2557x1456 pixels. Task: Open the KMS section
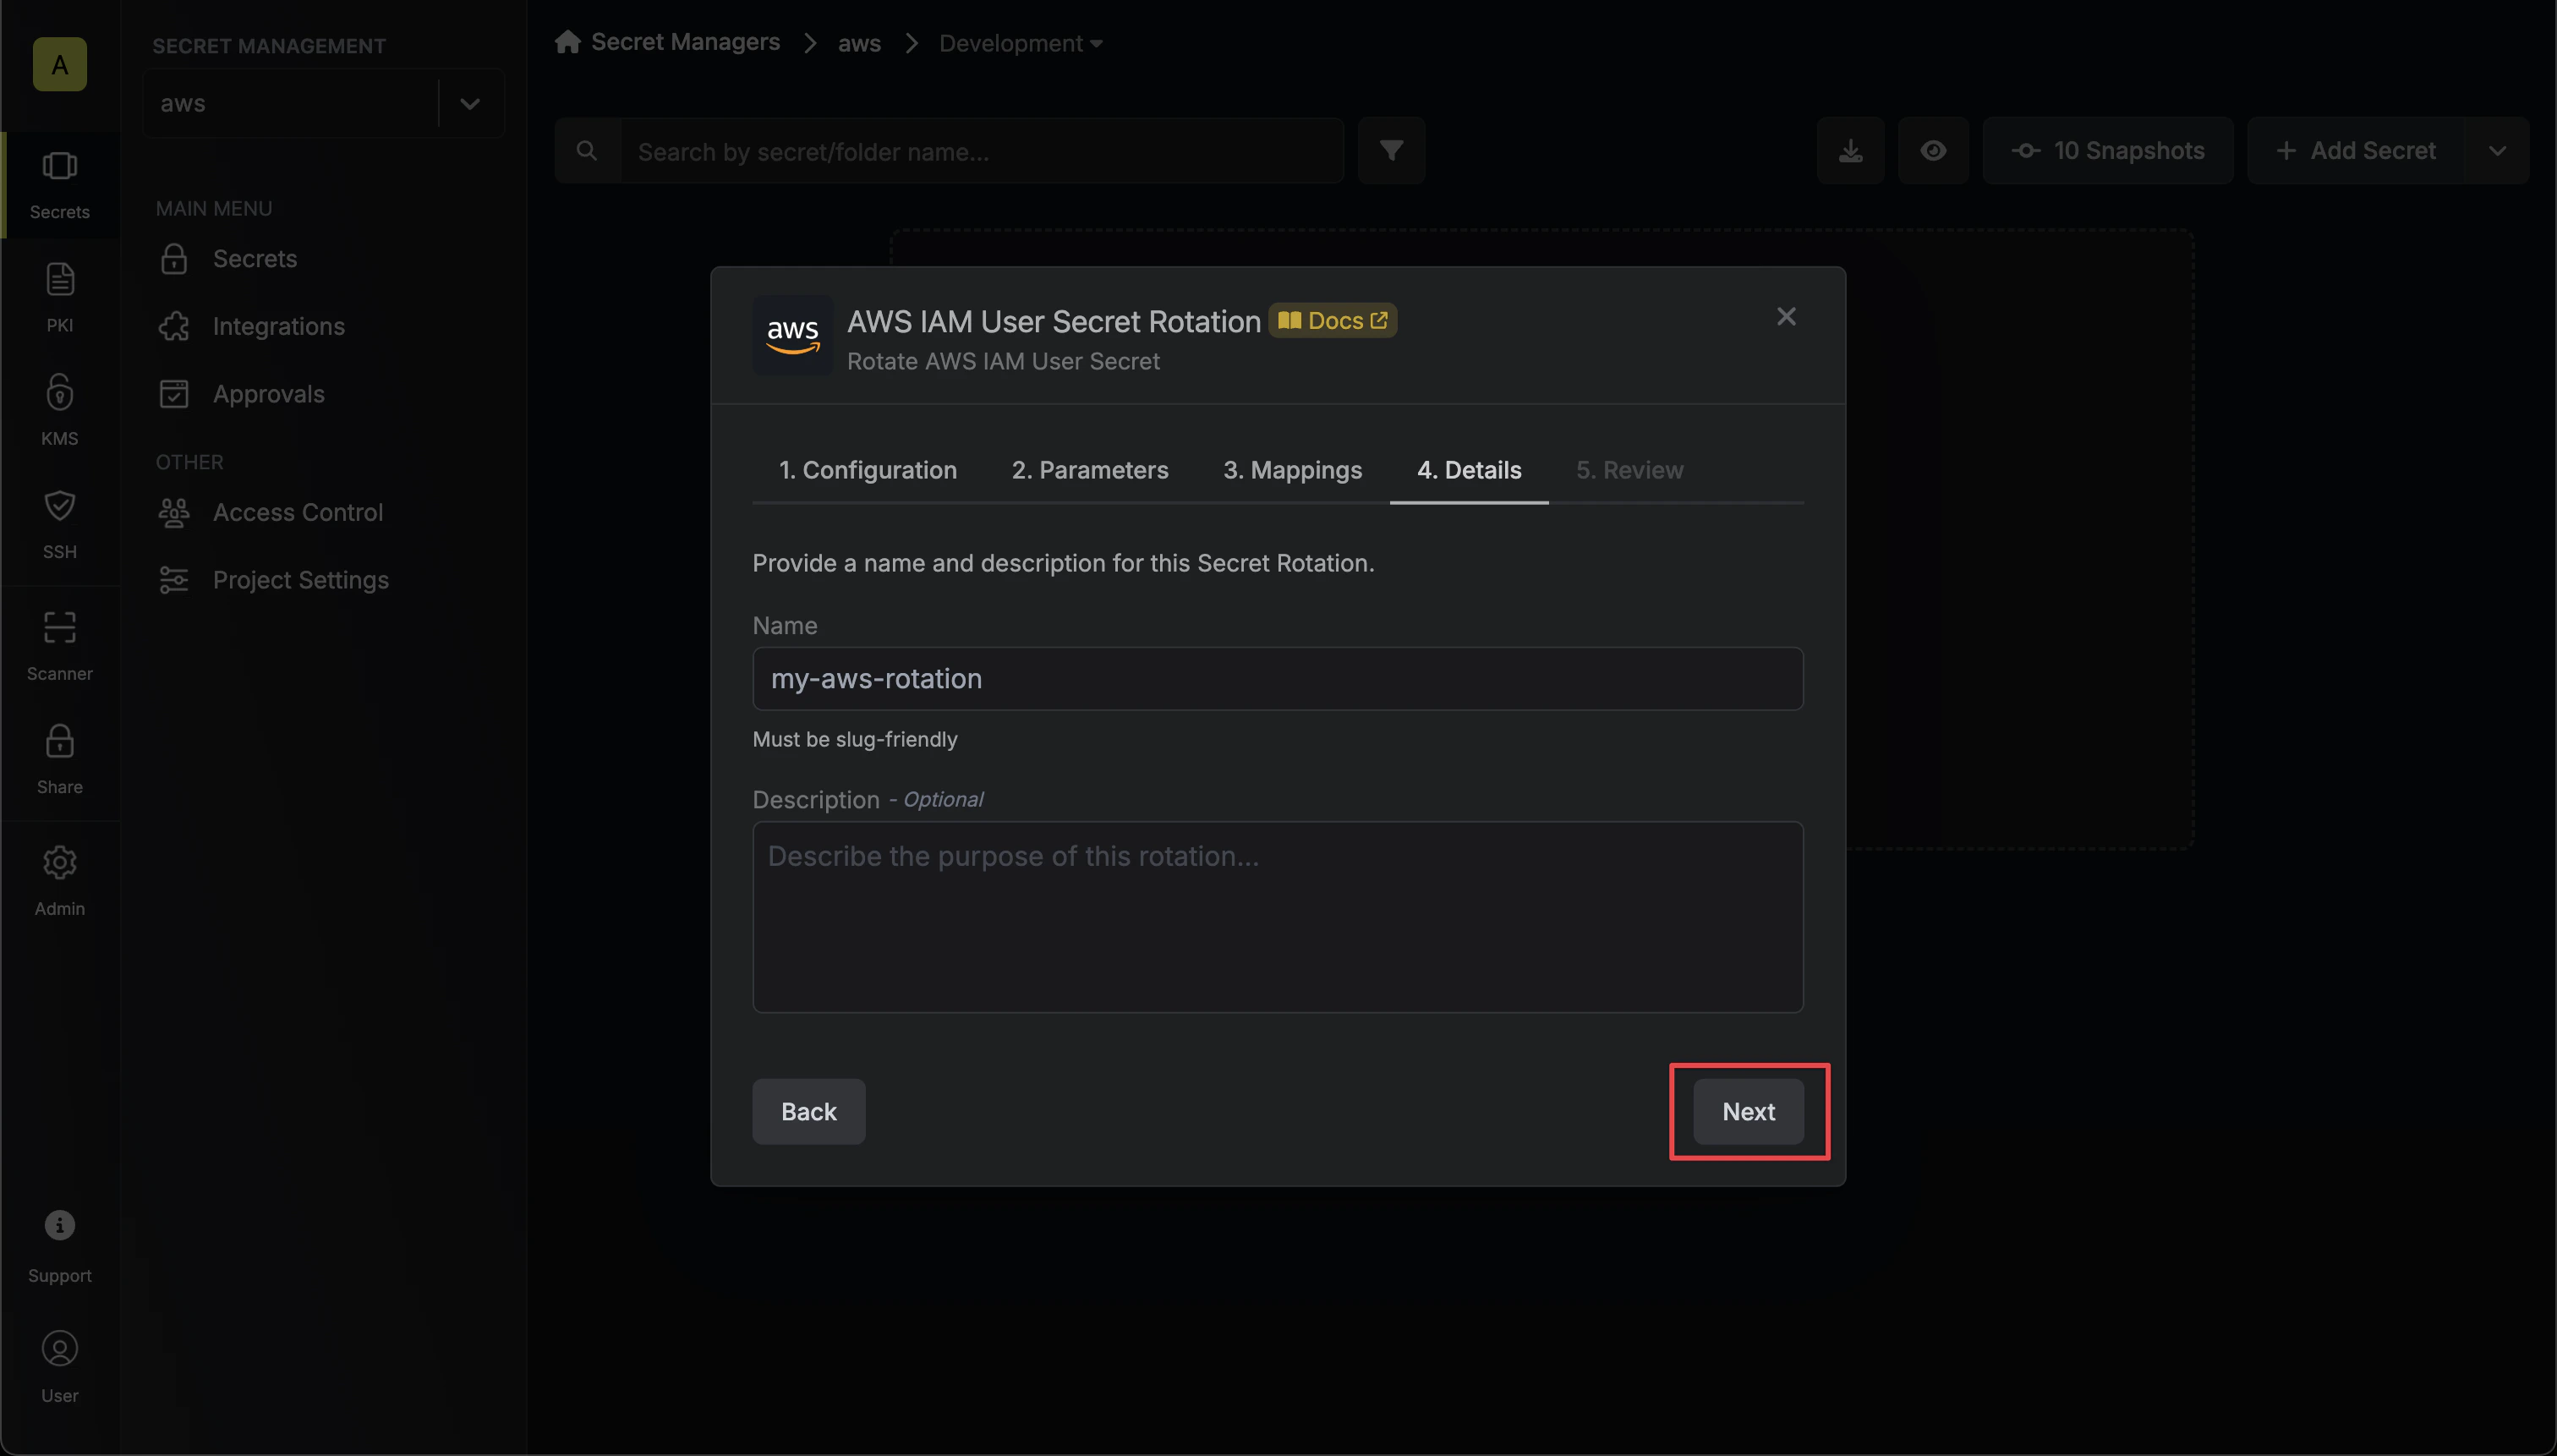[x=60, y=409]
